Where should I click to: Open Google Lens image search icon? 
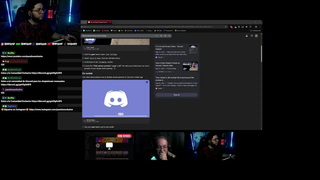pyautogui.click(x=165, y=36)
